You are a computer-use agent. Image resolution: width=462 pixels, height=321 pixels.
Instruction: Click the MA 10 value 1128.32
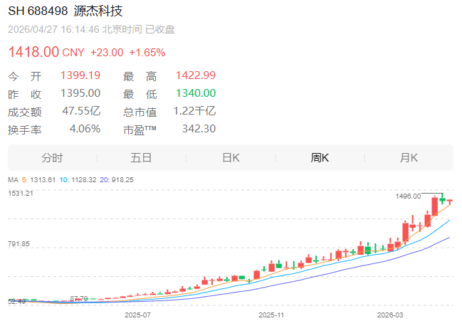(x=84, y=180)
